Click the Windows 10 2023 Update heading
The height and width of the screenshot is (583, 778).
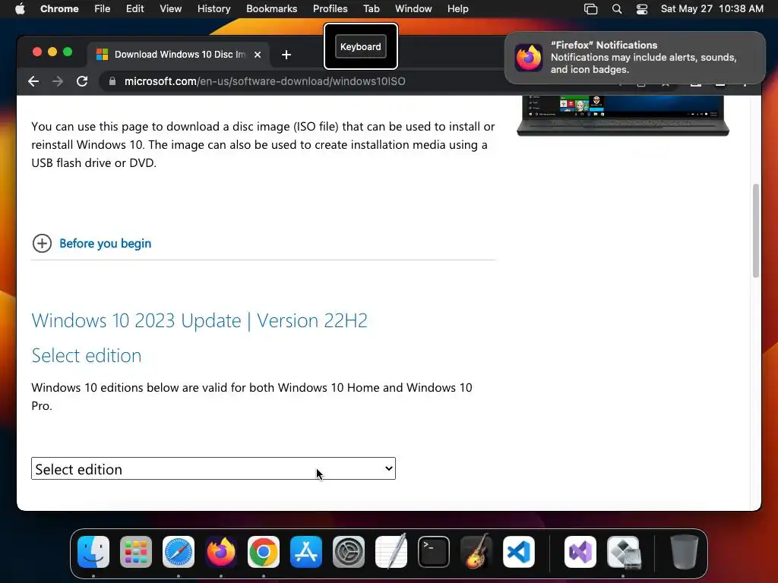(x=200, y=321)
